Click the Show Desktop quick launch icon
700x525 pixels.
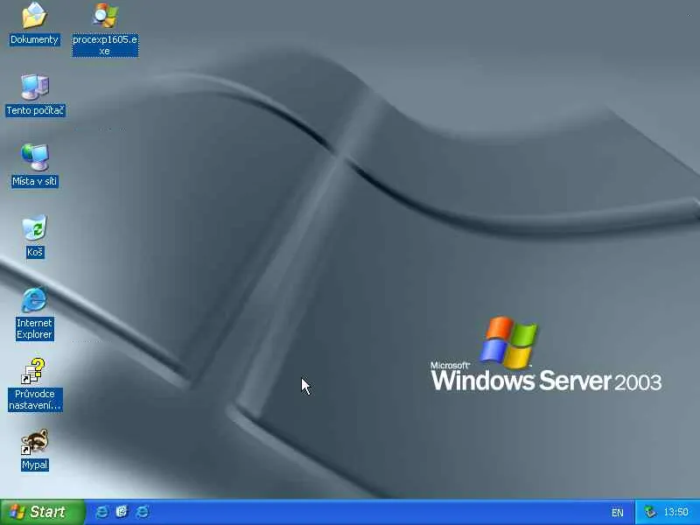122,512
